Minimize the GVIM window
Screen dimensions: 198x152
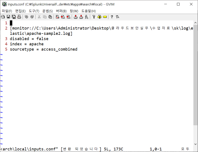165,4
